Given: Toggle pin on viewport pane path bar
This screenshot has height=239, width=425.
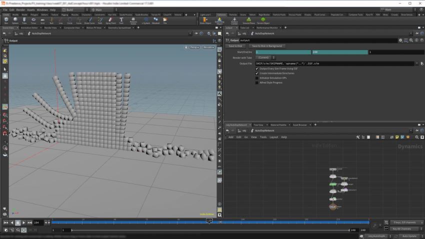Looking at the screenshot, I should pyautogui.click(x=196, y=33).
